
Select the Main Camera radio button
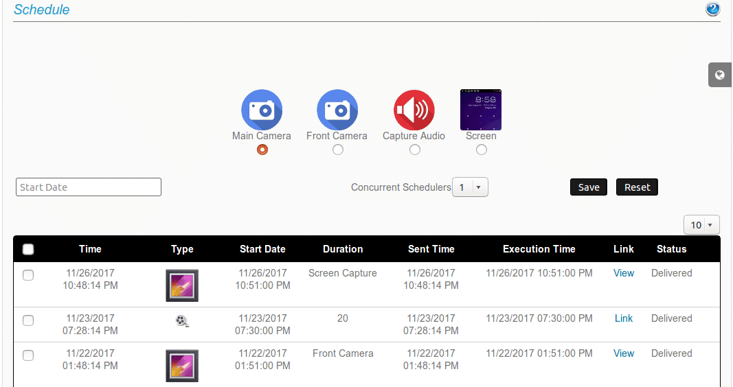click(262, 150)
